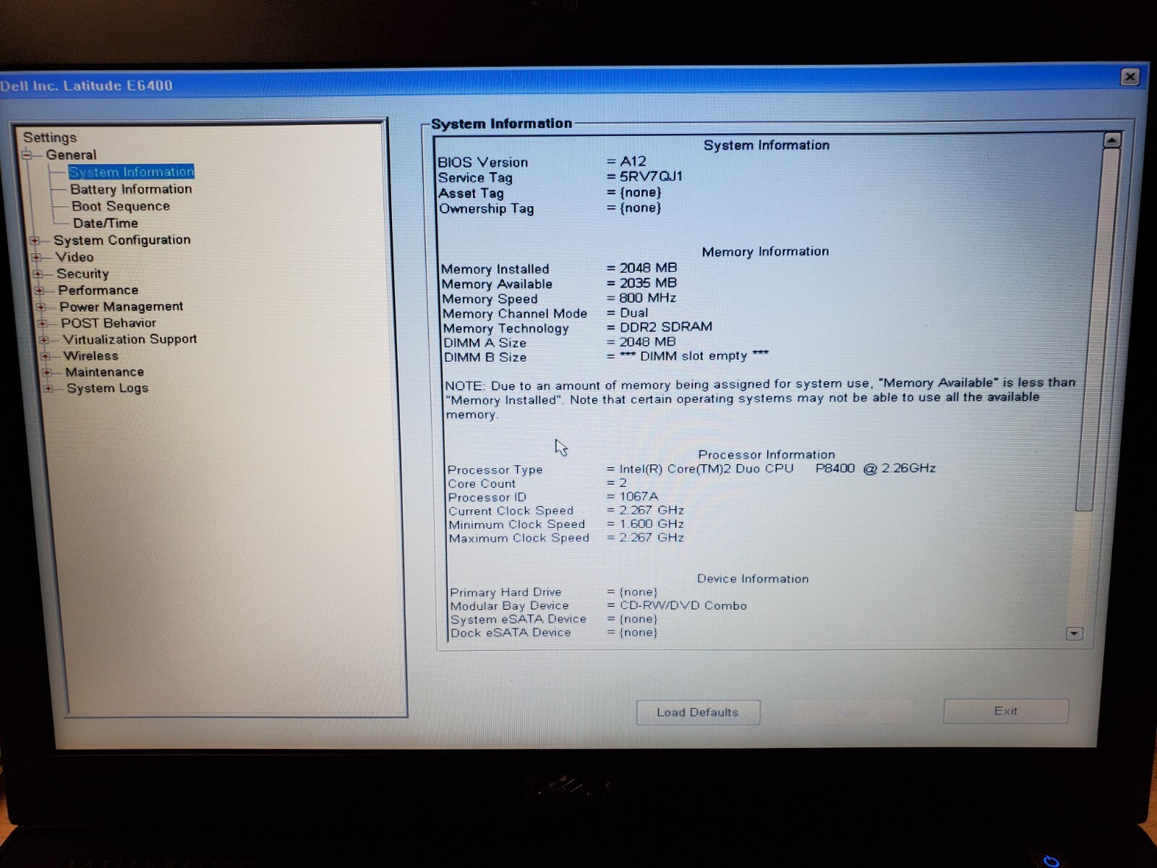This screenshot has width=1157, height=868.
Task: Select the Power Management label
Action: (121, 307)
